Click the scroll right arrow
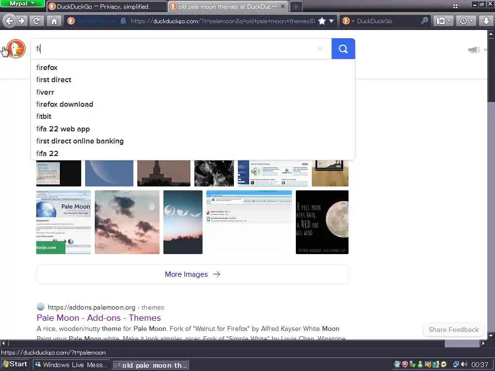 483,343
